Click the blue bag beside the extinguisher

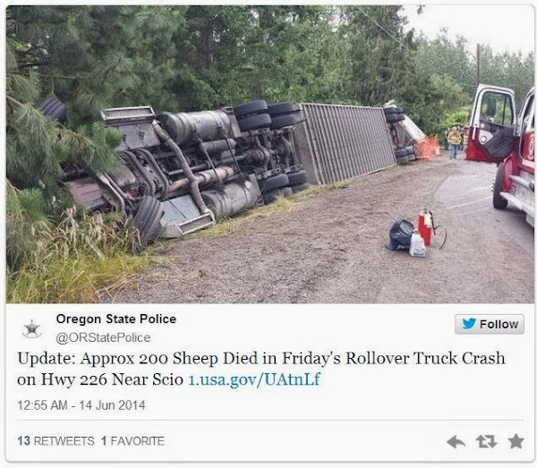point(400,234)
